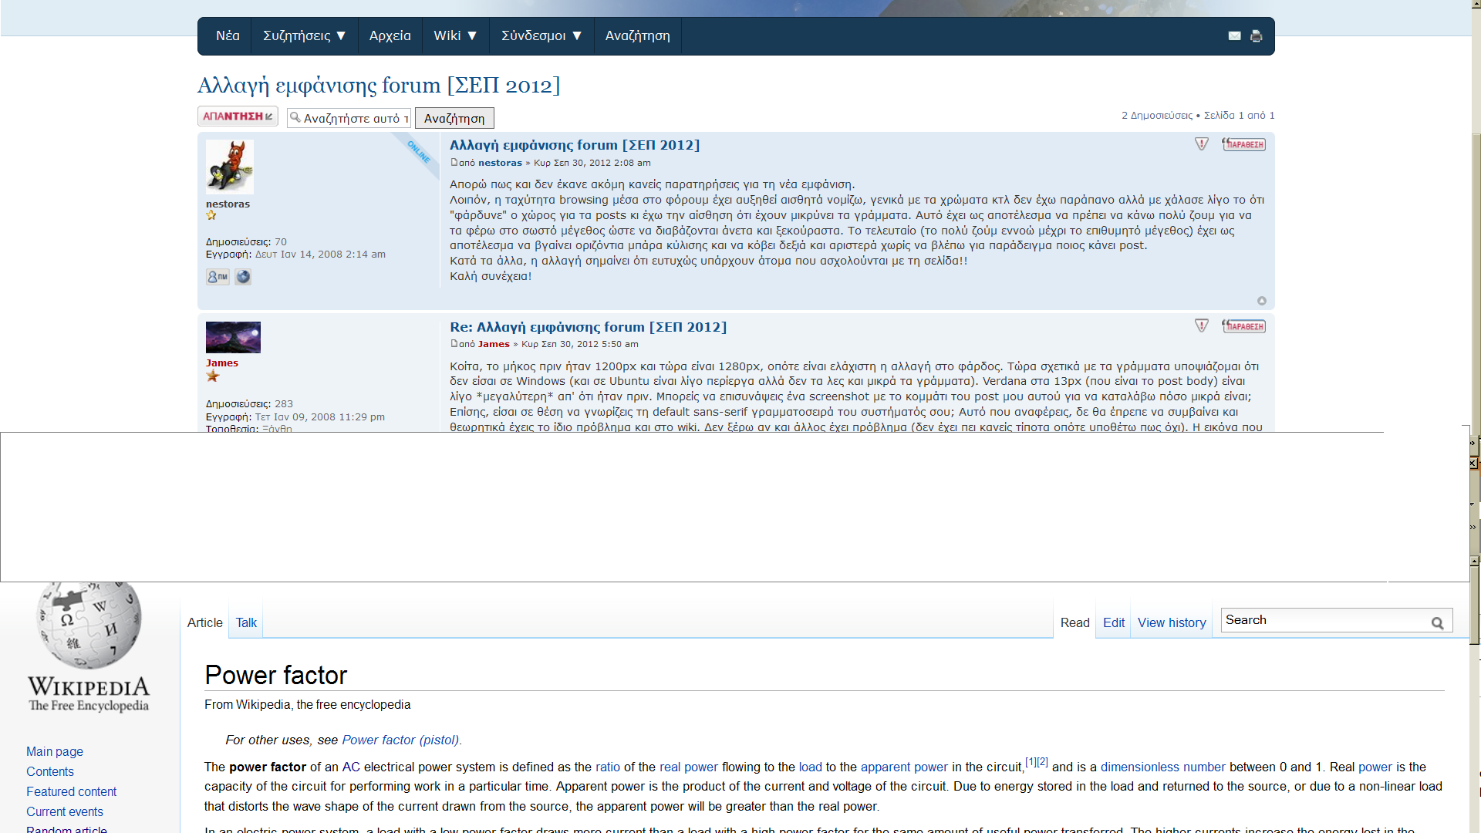Image resolution: width=1481 pixels, height=833 pixels.
Task: Open the View history tab
Action: click(x=1171, y=623)
